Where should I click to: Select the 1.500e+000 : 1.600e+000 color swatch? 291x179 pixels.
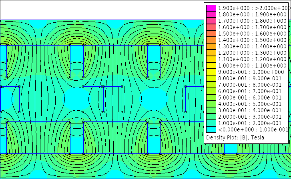click(211, 34)
